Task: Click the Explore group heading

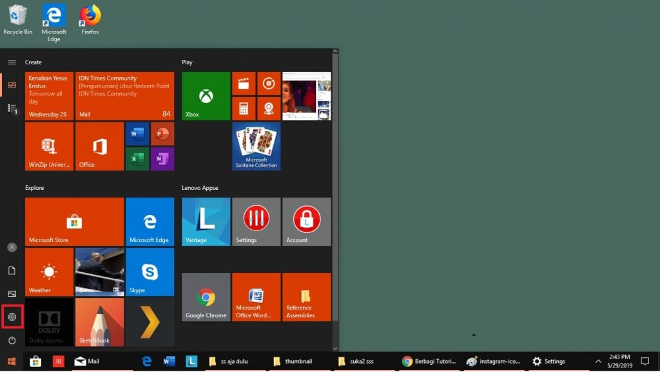Action: [35, 188]
